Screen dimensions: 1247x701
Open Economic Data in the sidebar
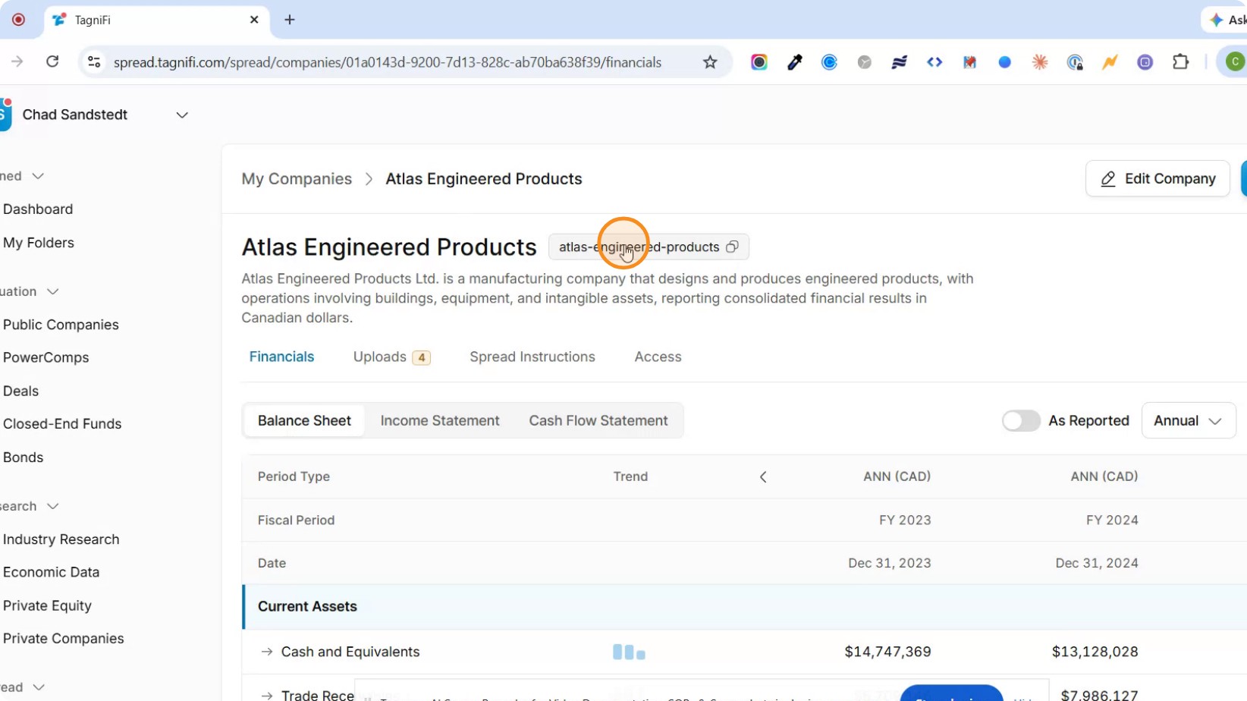point(51,572)
